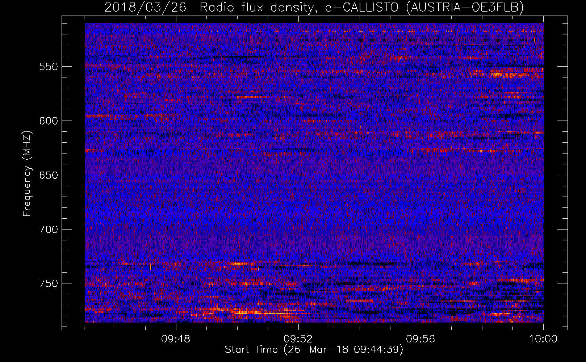The height and width of the screenshot is (362, 586).
Task: Click the 09:48 time tick label
Action: click(x=176, y=339)
